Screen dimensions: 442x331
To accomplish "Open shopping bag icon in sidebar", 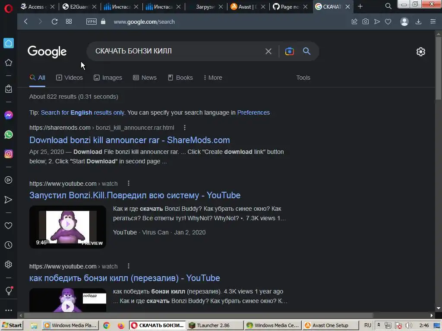I will pyautogui.click(x=9, y=89).
